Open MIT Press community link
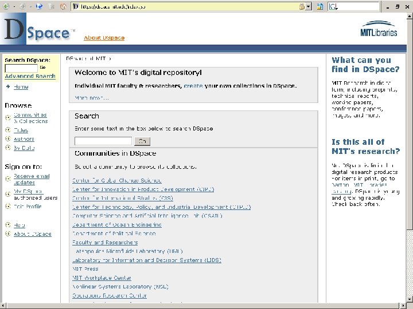Screen dimensions: 413x309 click(85, 269)
